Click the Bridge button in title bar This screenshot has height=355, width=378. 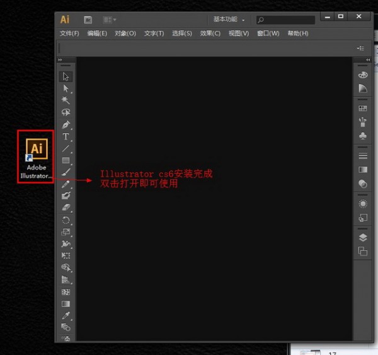coord(88,20)
